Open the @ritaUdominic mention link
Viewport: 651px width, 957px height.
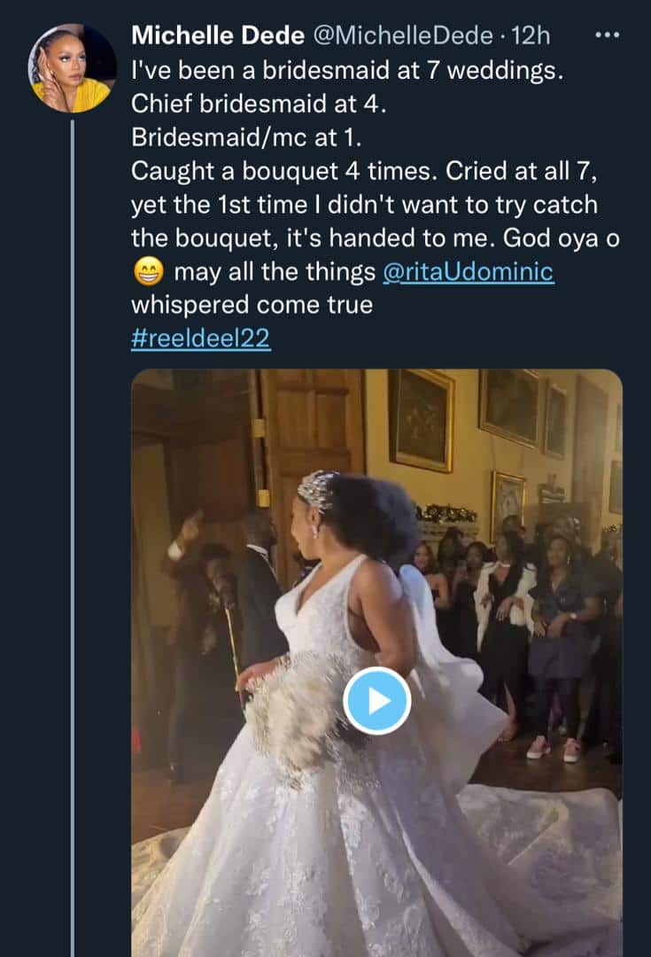tap(480, 272)
